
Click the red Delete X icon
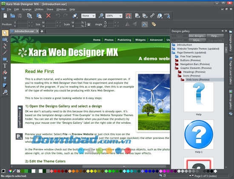click(x=49, y=16)
